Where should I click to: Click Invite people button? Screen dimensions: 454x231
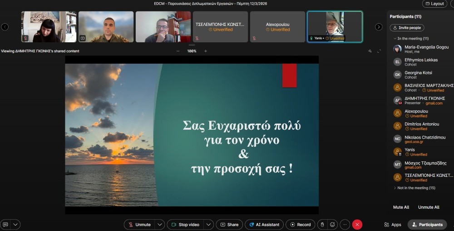coord(407,28)
